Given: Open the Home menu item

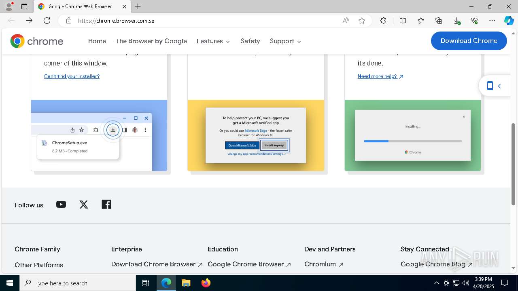Looking at the screenshot, I should coord(97,41).
